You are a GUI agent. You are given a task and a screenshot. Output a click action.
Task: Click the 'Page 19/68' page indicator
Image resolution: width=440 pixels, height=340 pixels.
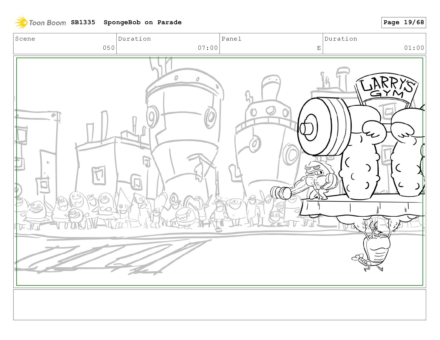coord(404,22)
